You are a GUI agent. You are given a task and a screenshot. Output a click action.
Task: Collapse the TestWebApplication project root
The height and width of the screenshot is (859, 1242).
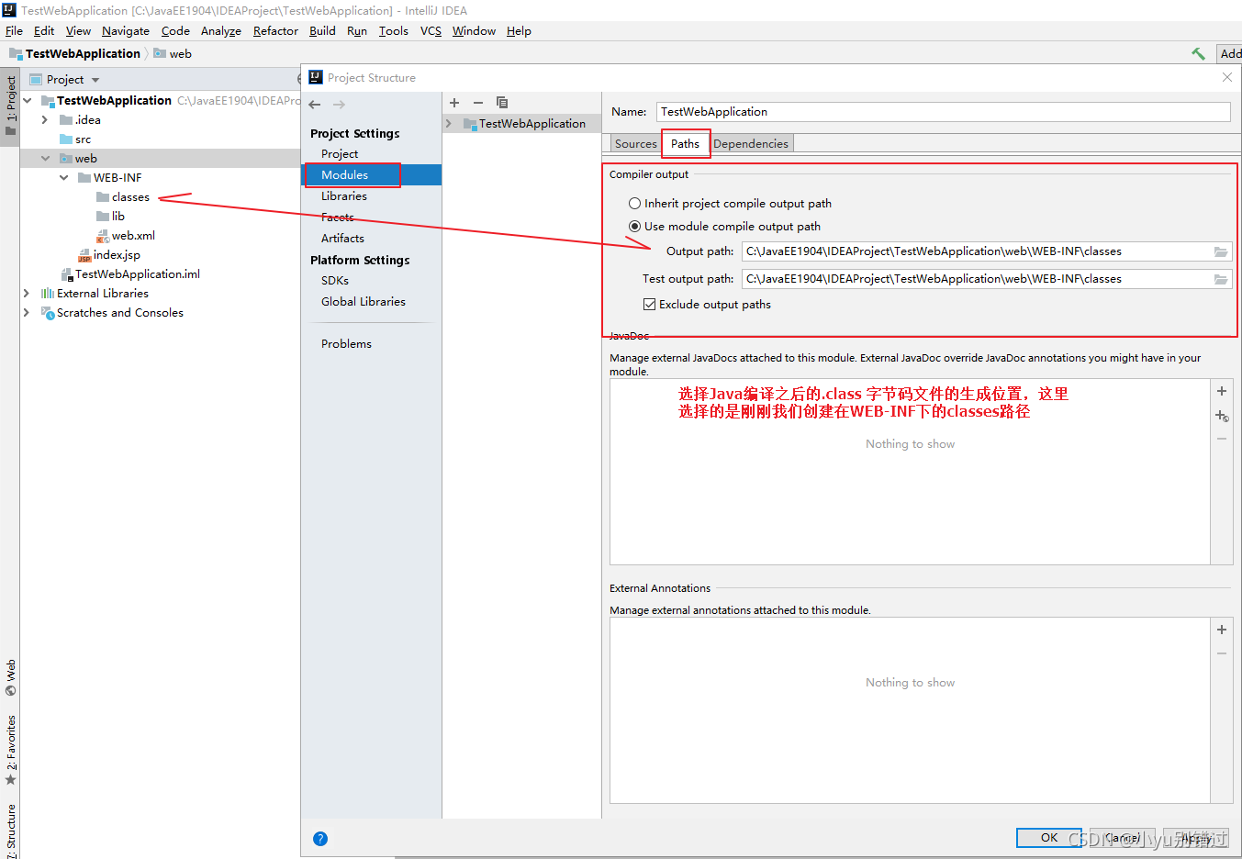click(x=28, y=101)
